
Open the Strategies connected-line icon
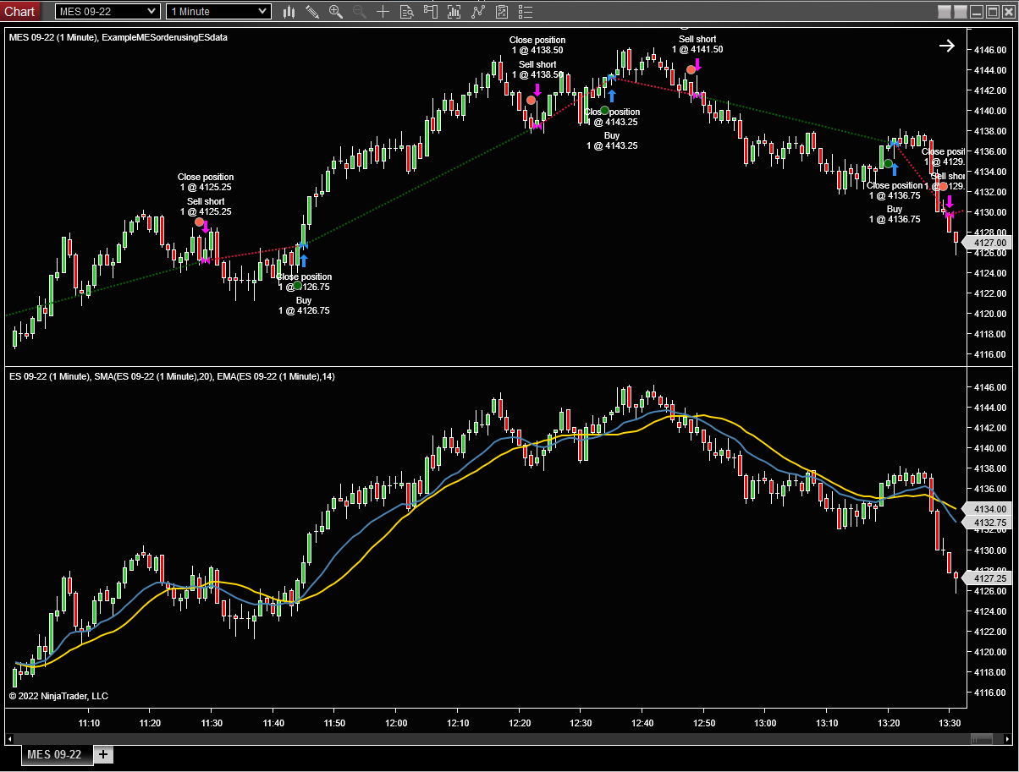(x=479, y=11)
